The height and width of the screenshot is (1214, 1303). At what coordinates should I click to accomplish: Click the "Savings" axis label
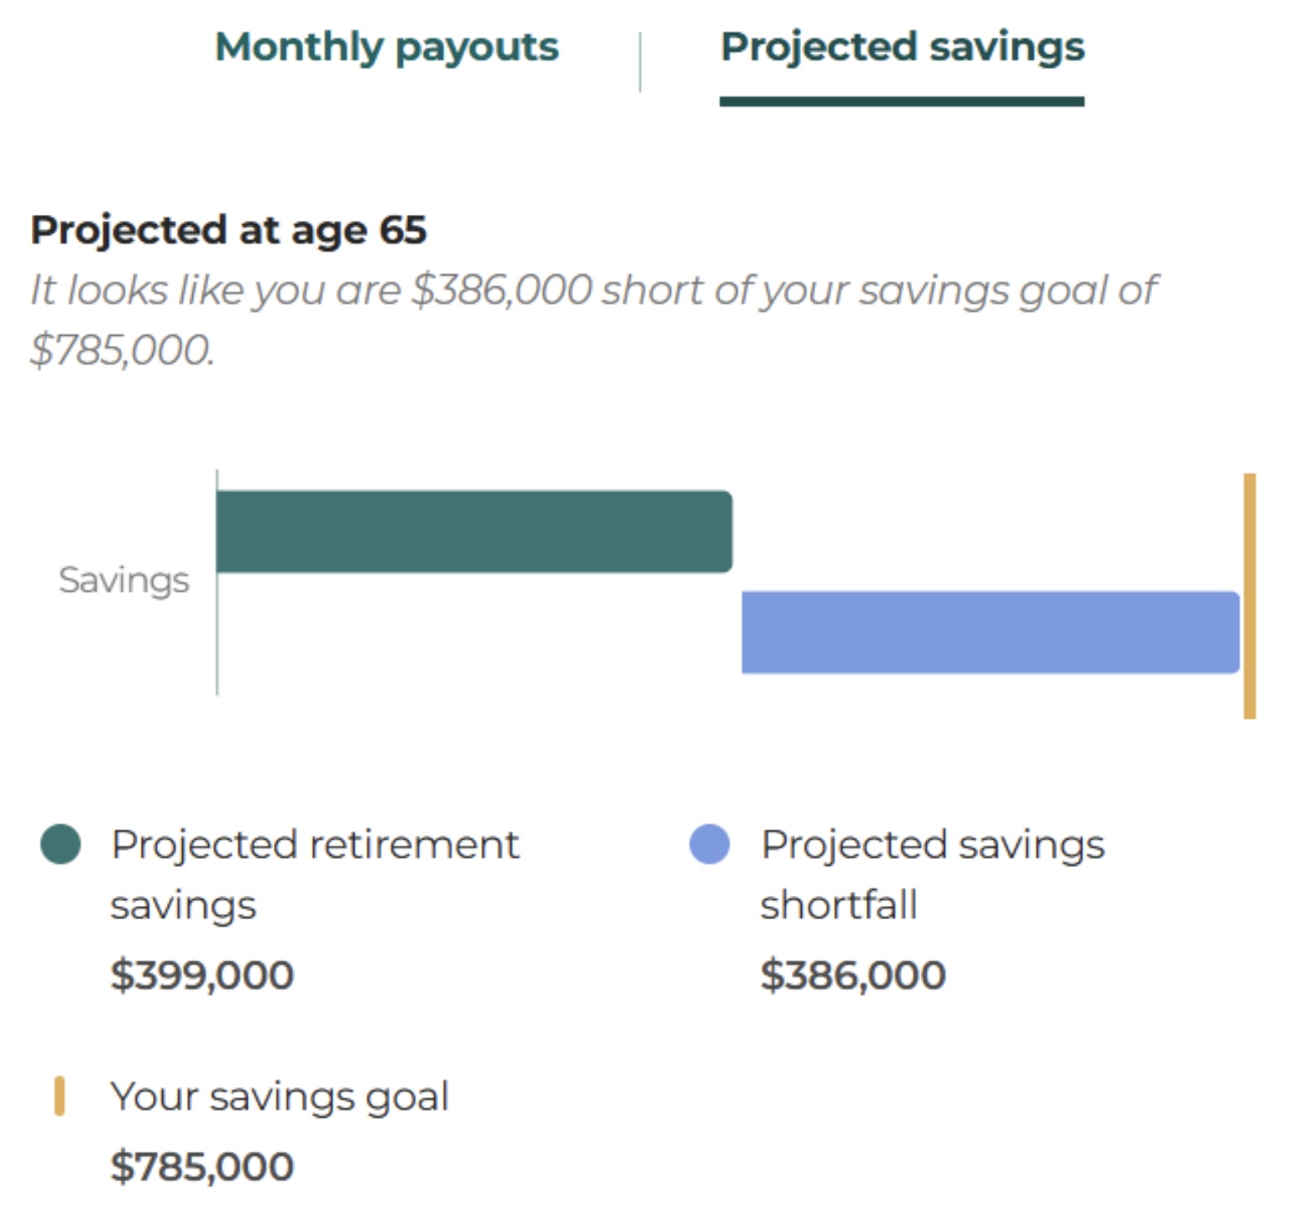click(123, 580)
